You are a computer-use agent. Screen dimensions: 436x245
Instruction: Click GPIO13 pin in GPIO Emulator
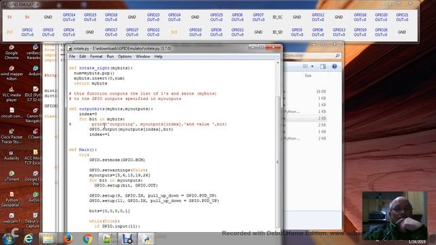point(339,32)
